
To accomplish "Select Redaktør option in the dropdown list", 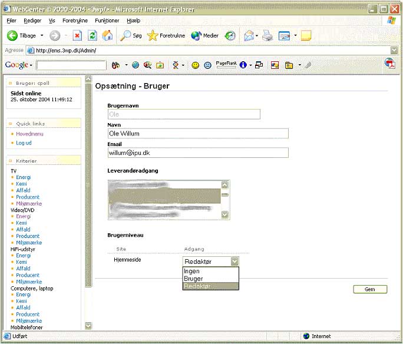I will pos(211,286).
